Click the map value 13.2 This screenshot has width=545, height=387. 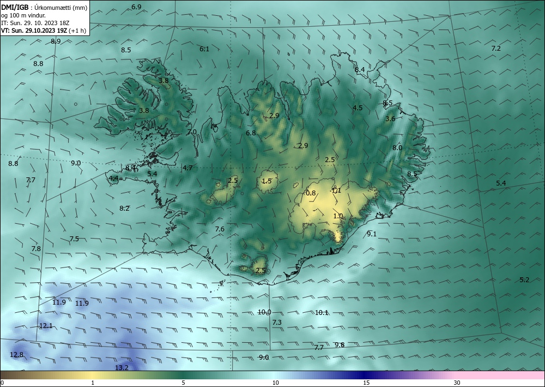(x=122, y=367)
